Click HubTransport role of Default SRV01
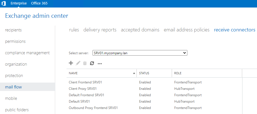 [184, 101]
